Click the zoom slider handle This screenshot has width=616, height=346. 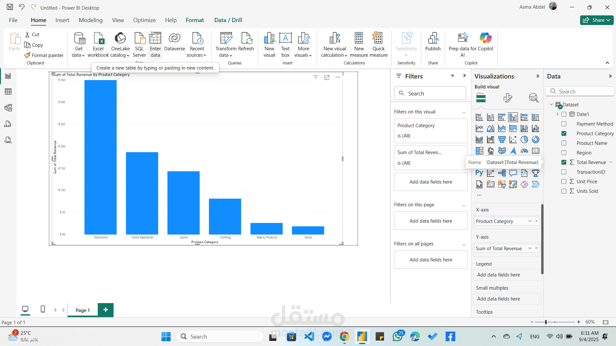[x=546, y=322]
